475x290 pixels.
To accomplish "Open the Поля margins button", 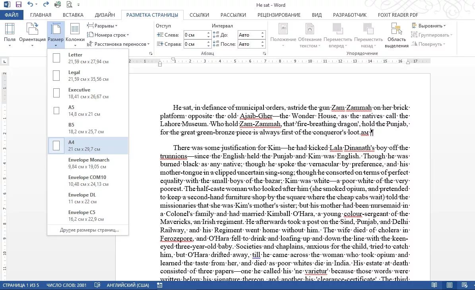I will (x=10, y=35).
